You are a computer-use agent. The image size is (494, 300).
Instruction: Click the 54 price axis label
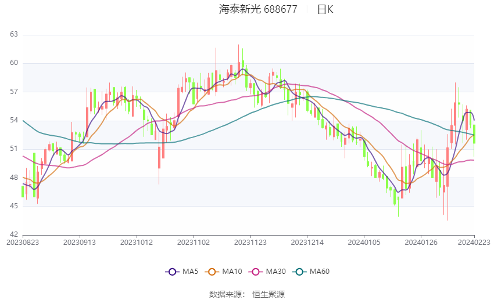click(x=14, y=120)
